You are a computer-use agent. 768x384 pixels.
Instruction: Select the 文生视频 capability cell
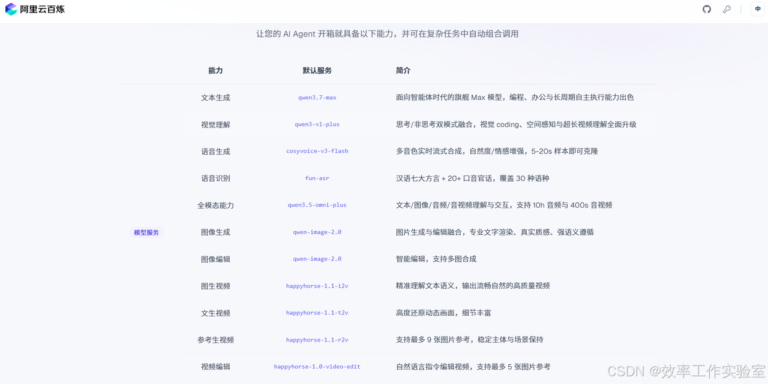[215, 313]
